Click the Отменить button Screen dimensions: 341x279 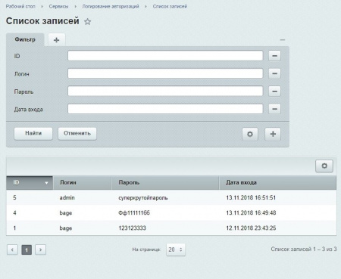click(x=77, y=133)
